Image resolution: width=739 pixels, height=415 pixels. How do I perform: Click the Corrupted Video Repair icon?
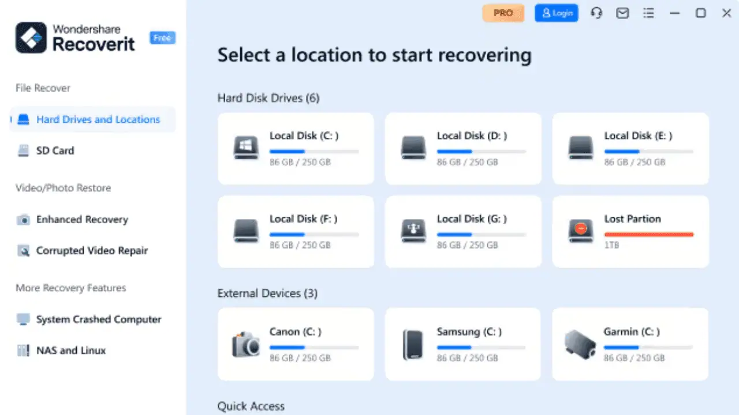coord(23,251)
